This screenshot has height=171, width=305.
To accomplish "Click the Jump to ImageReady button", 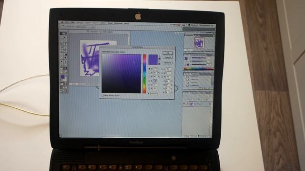I will tap(63, 91).
